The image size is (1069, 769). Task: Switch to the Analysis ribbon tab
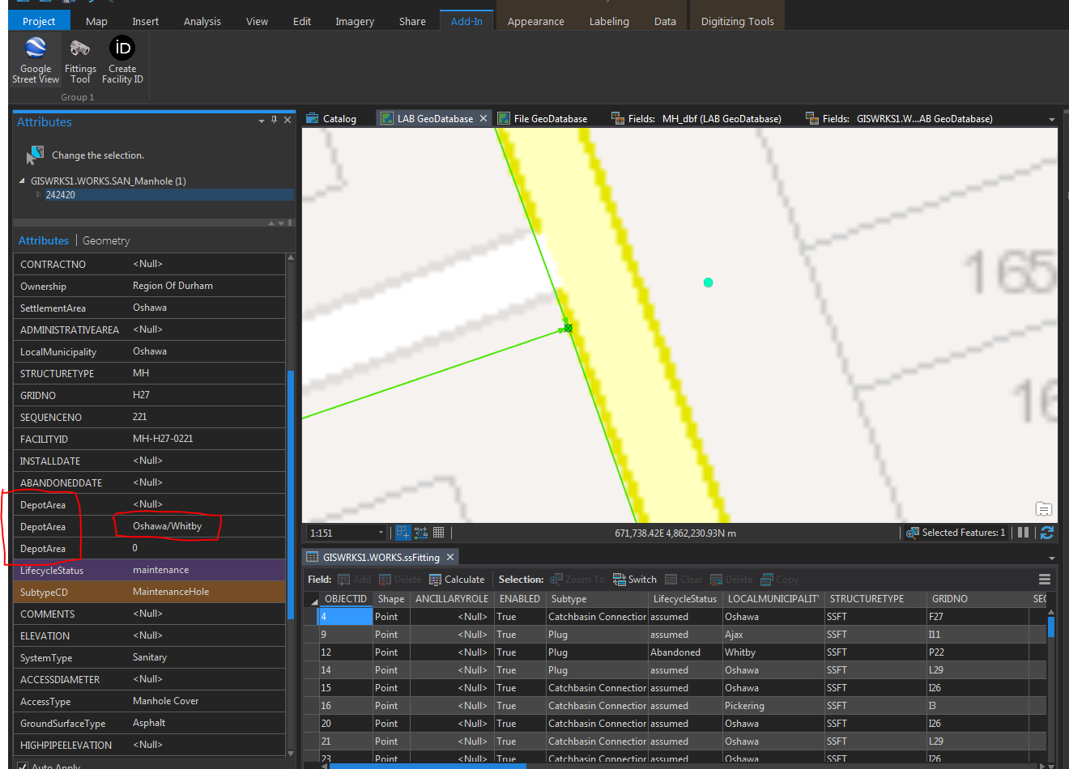pos(202,22)
